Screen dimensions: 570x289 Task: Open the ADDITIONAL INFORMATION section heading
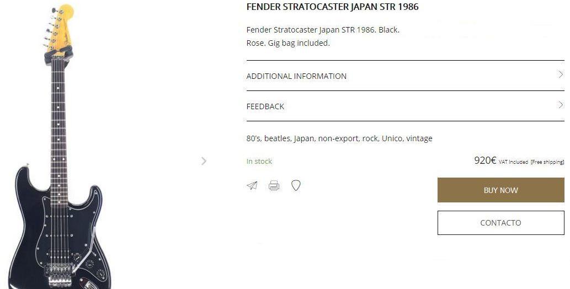pos(296,76)
